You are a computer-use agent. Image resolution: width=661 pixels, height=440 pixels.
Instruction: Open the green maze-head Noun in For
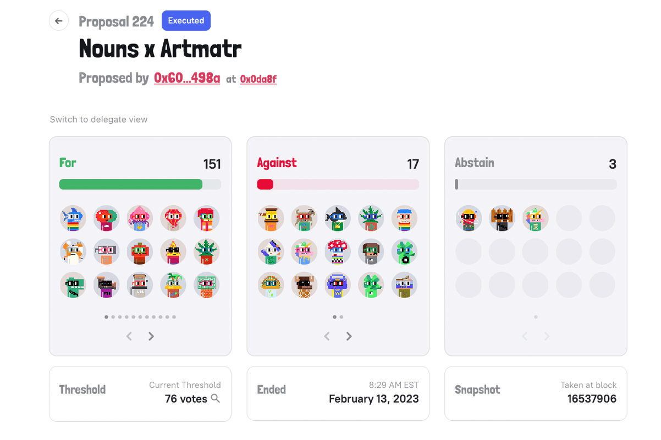(206, 285)
